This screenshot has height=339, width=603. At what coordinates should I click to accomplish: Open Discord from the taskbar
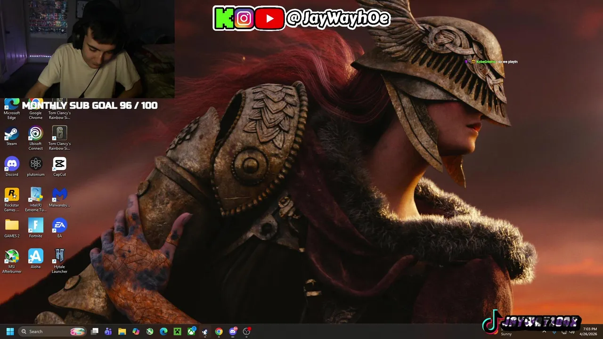(x=233, y=331)
